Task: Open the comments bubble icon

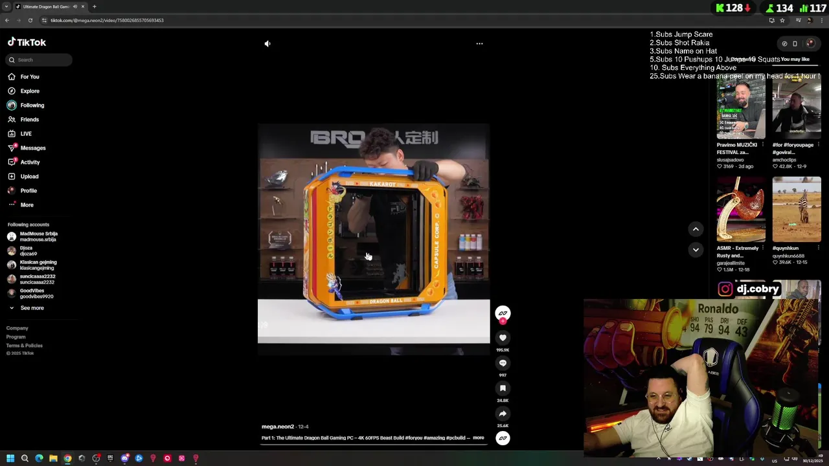Action: (503, 363)
